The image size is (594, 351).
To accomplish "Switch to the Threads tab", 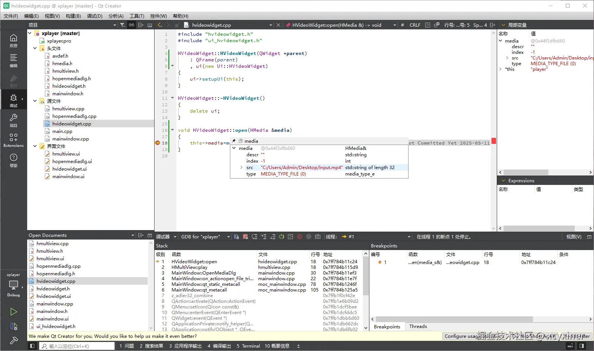I will pyautogui.click(x=418, y=327).
